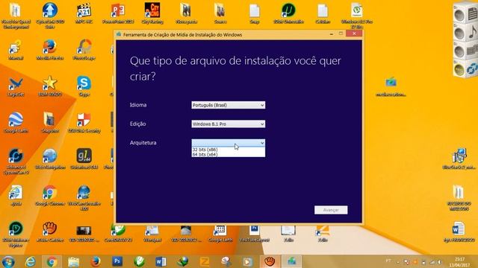The width and height of the screenshot is (478, 268).
Task: Open the Windows Start button
Action: [8, 261]
